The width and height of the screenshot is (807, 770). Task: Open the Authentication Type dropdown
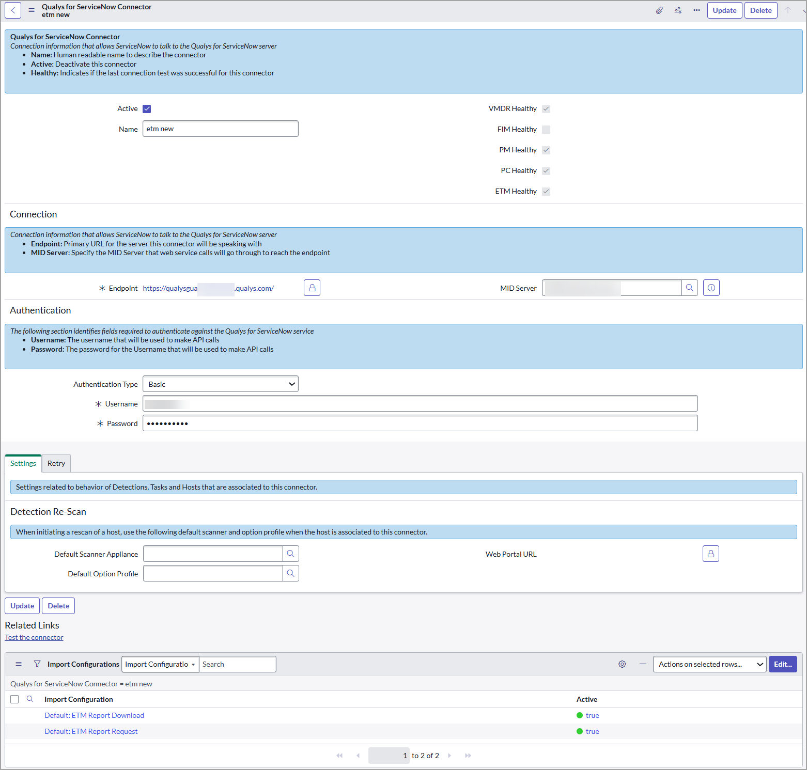[x=221, y=384]
